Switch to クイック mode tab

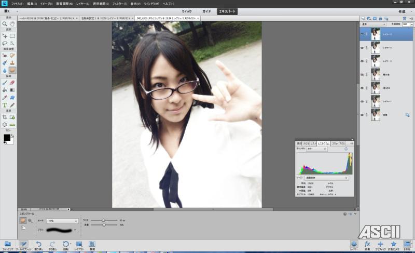tap(187, 11)
